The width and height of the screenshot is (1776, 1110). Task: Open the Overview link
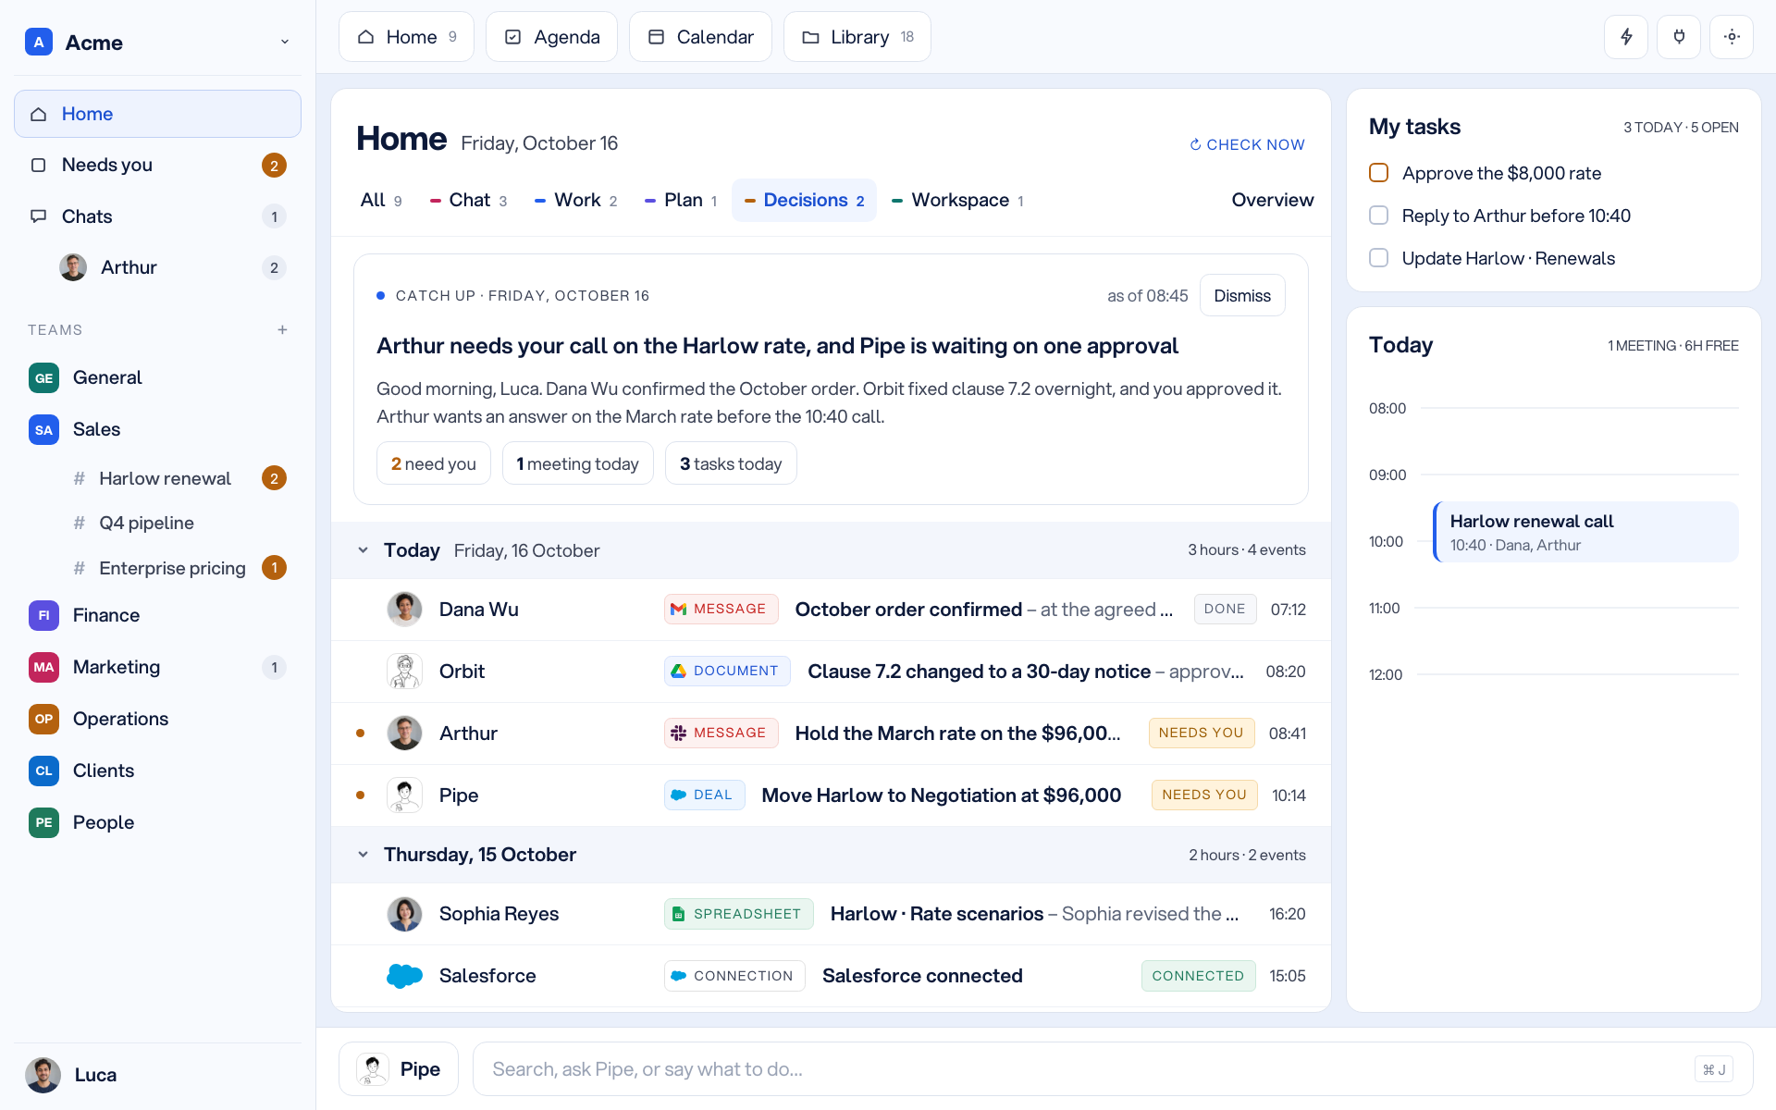point(1272,200)
